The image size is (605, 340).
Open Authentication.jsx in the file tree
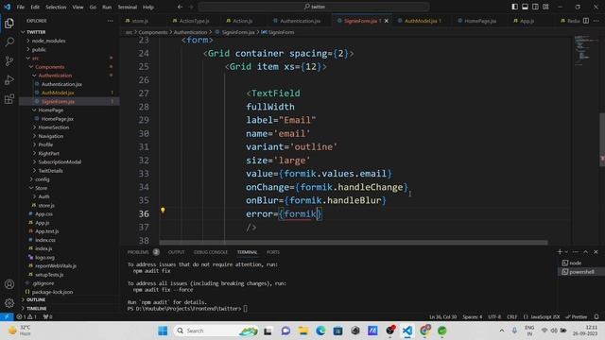coord(61,84)
